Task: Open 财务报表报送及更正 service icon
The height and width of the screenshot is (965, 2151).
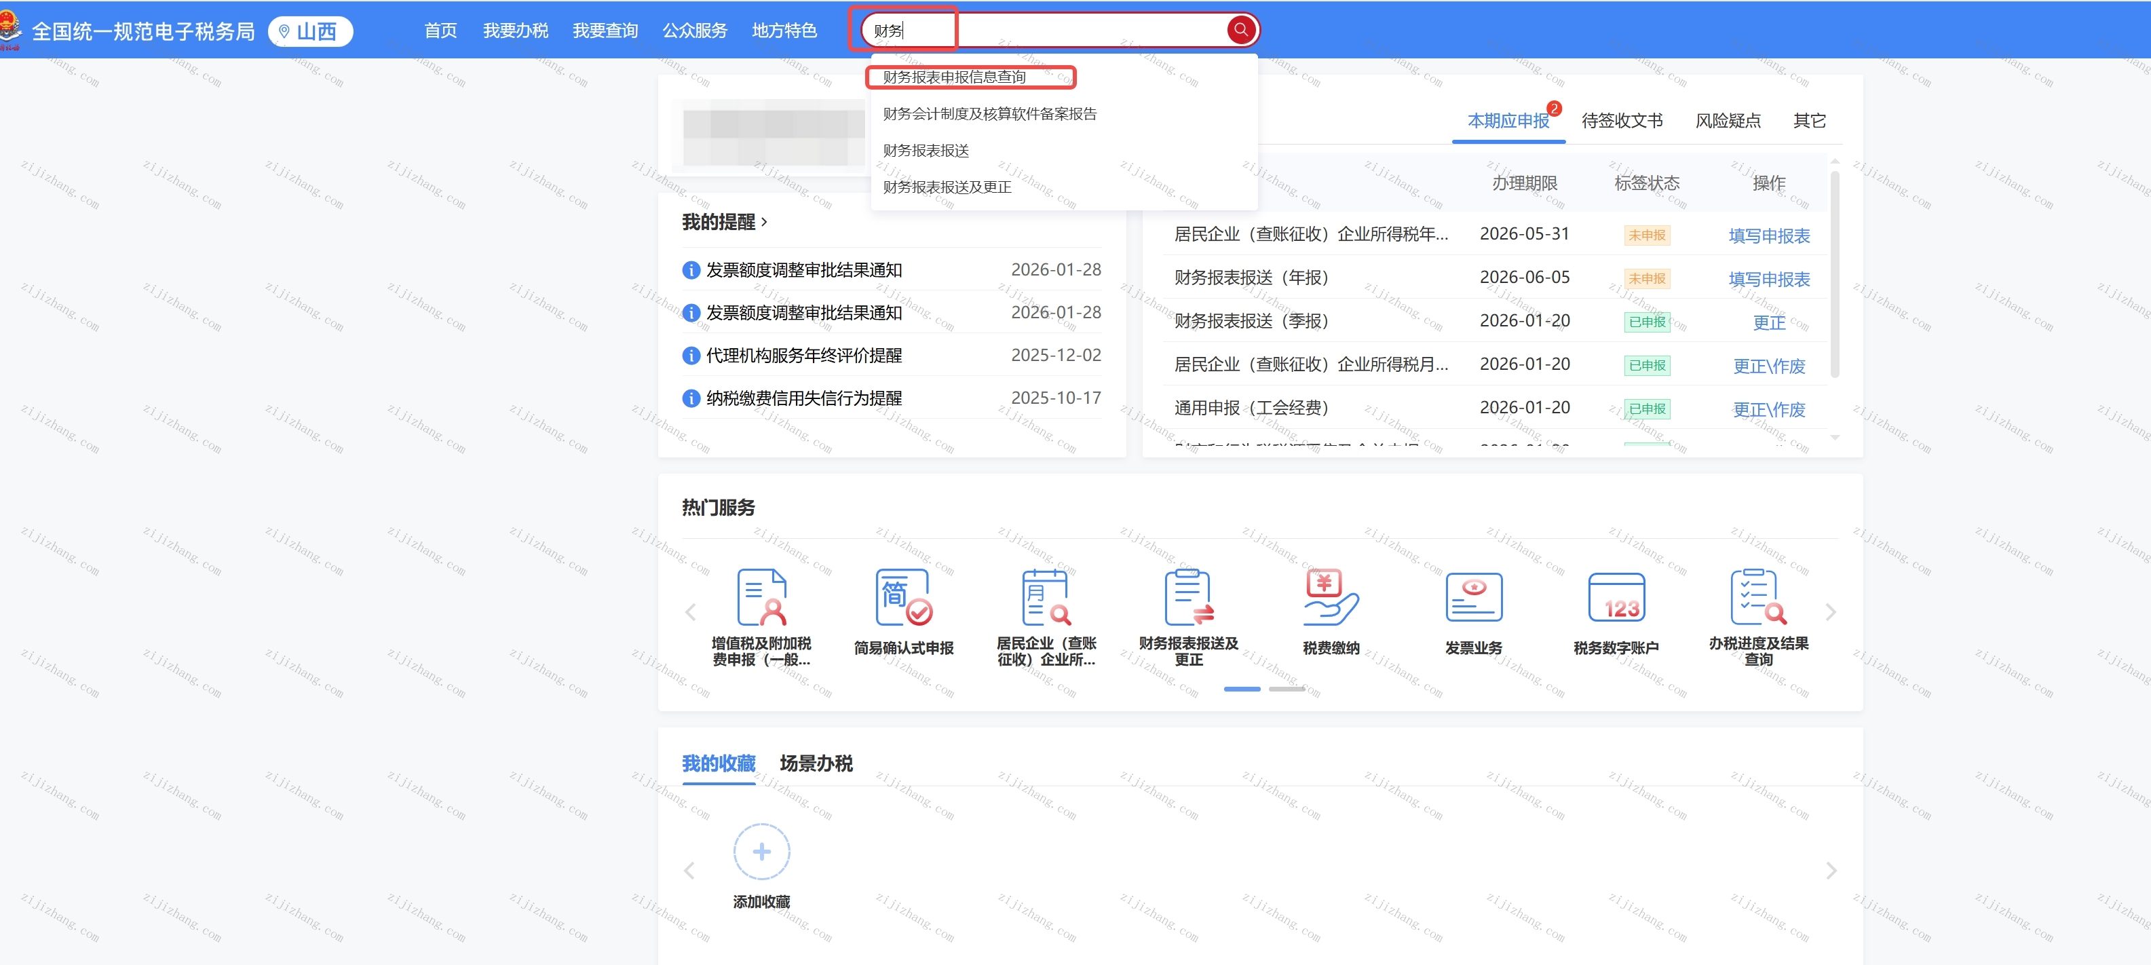Action: pyautogui.click(x=1188, y=598)
